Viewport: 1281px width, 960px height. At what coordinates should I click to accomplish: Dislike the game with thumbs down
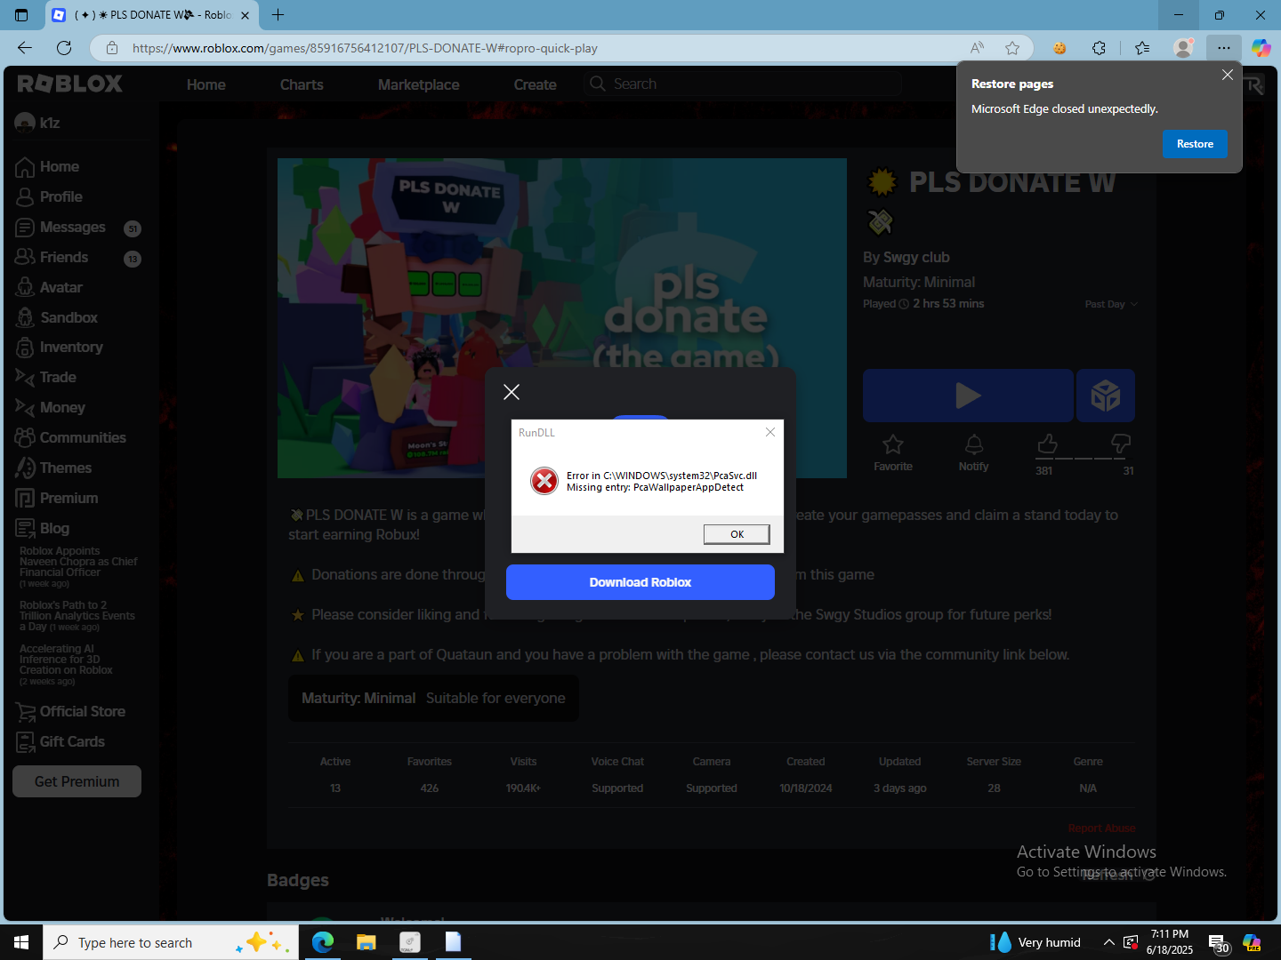click(1121, 444)
